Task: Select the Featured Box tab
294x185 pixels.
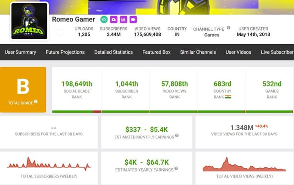Action: click(x=156, y=52)
